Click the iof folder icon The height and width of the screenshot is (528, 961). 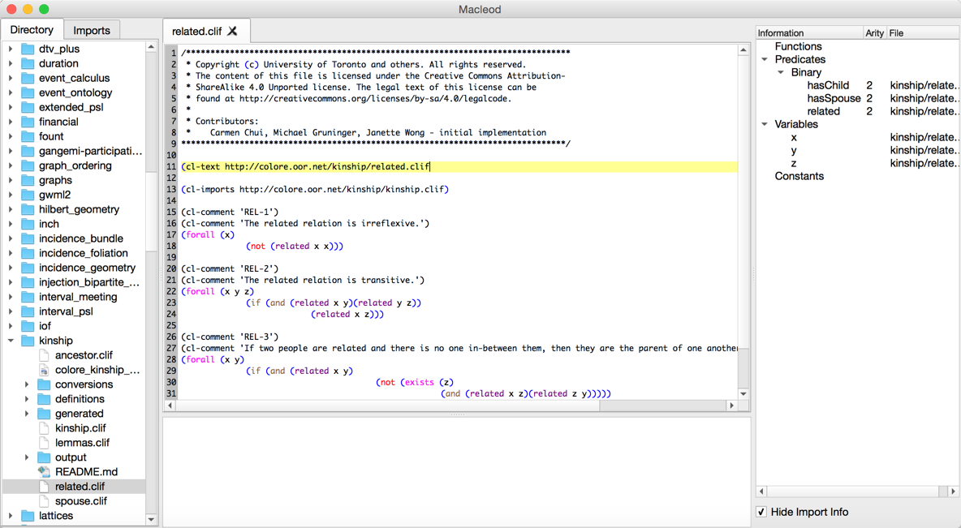pos(28,326)
